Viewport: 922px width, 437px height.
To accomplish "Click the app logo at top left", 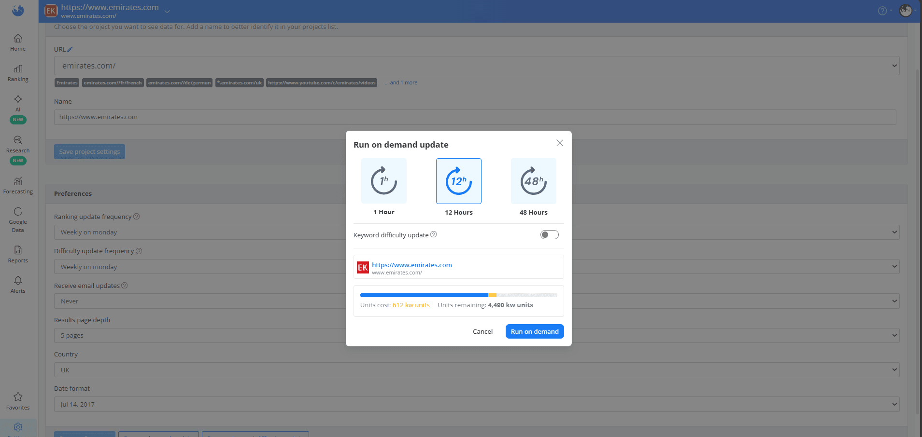I will pyautogui.click(x=18, y=10).
